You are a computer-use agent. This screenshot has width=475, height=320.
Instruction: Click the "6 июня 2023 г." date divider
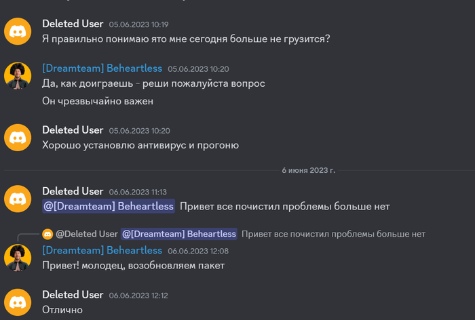point(308,169)
